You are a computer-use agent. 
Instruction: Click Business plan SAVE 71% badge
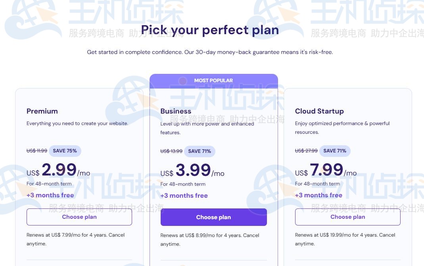200,151
